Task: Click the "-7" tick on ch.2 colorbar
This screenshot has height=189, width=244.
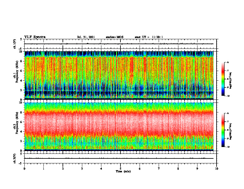Action: coord(227,122)
